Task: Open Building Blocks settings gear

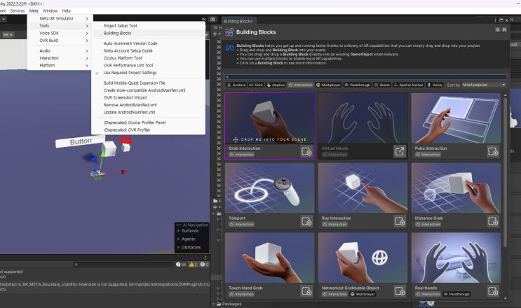Action: pyautogui.click(x=497, y=30)
